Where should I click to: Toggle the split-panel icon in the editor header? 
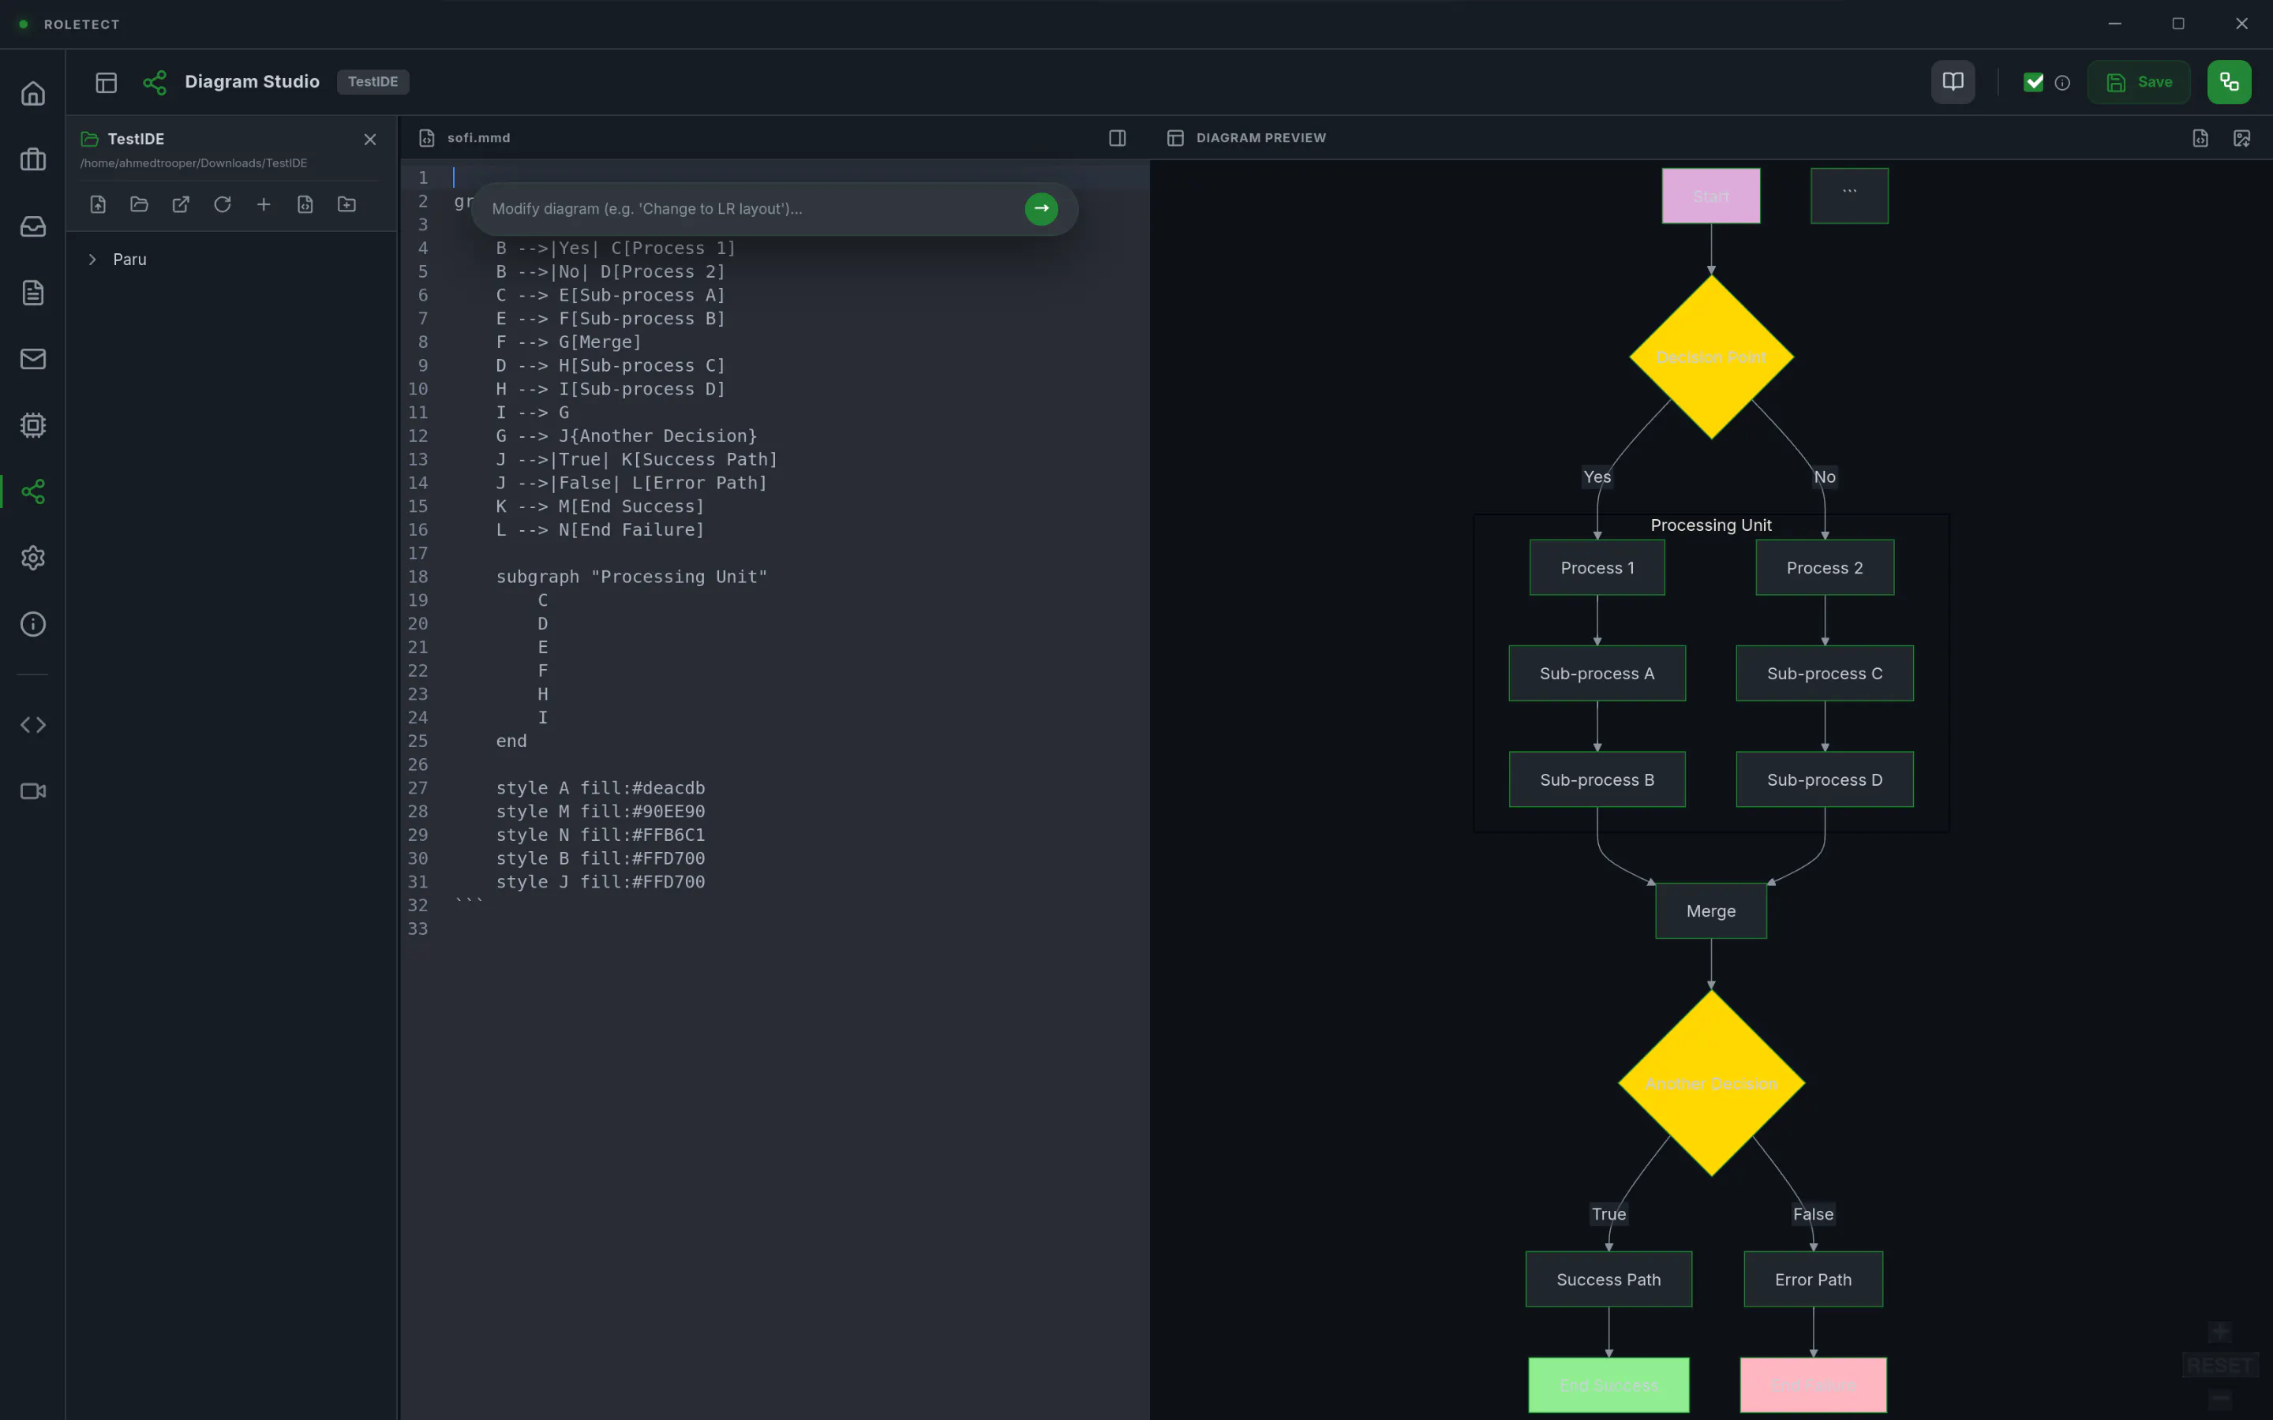pyautogui.click(x=1118, y=138)
